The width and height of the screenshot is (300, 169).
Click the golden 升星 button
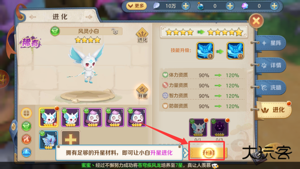(x=208, y=153)
